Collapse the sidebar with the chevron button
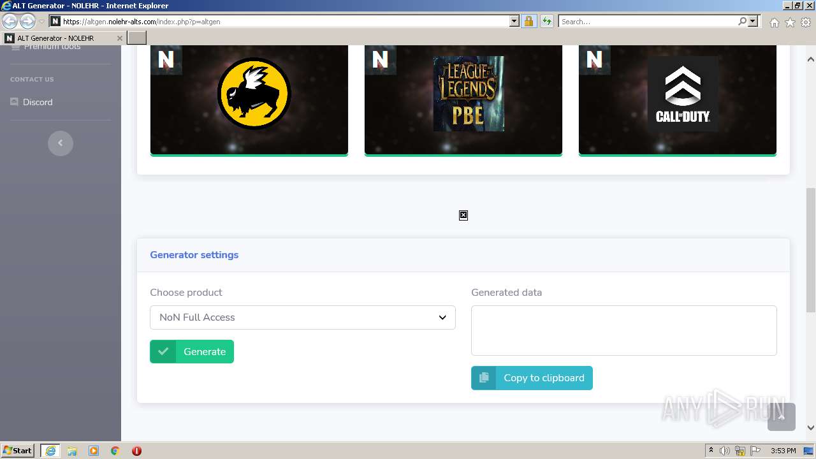The width and height of the screenshot is (816, 459). click(61, 143)
